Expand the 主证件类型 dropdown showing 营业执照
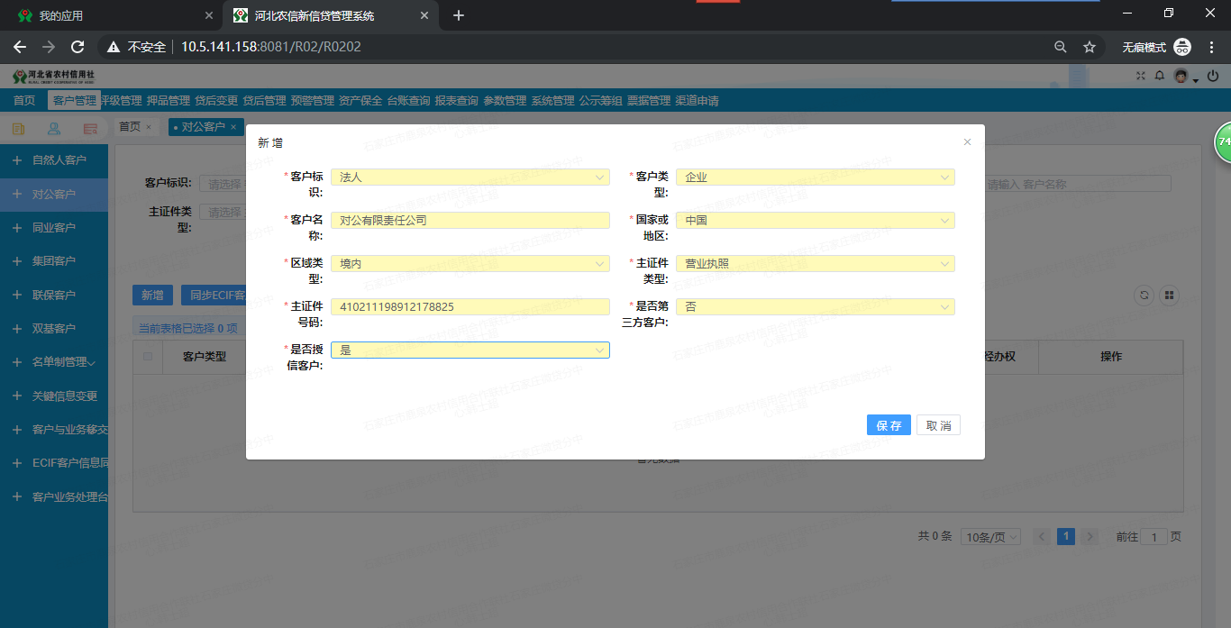 815,264
